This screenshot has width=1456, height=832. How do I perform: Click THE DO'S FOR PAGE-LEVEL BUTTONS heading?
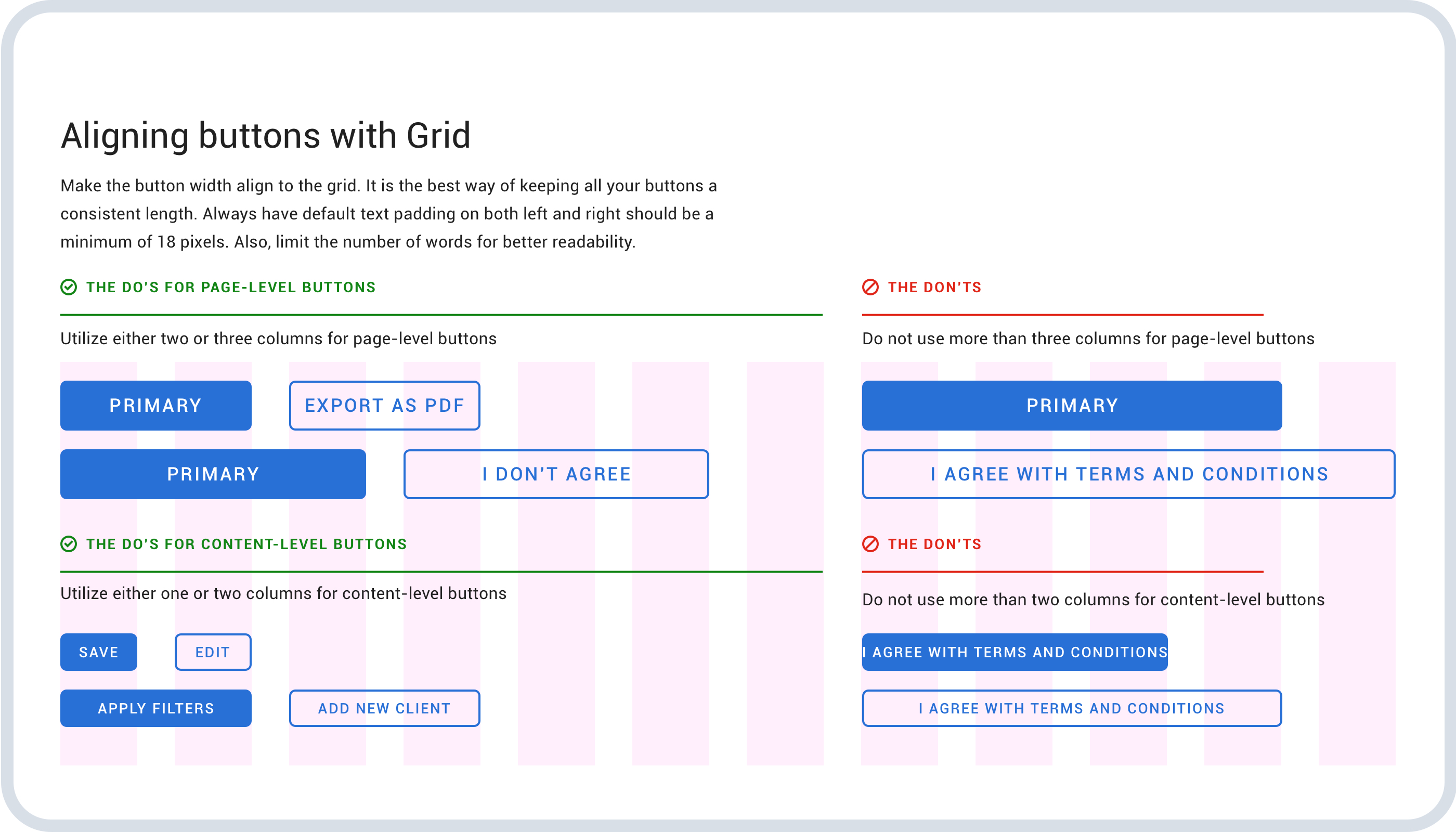point(231,288)
